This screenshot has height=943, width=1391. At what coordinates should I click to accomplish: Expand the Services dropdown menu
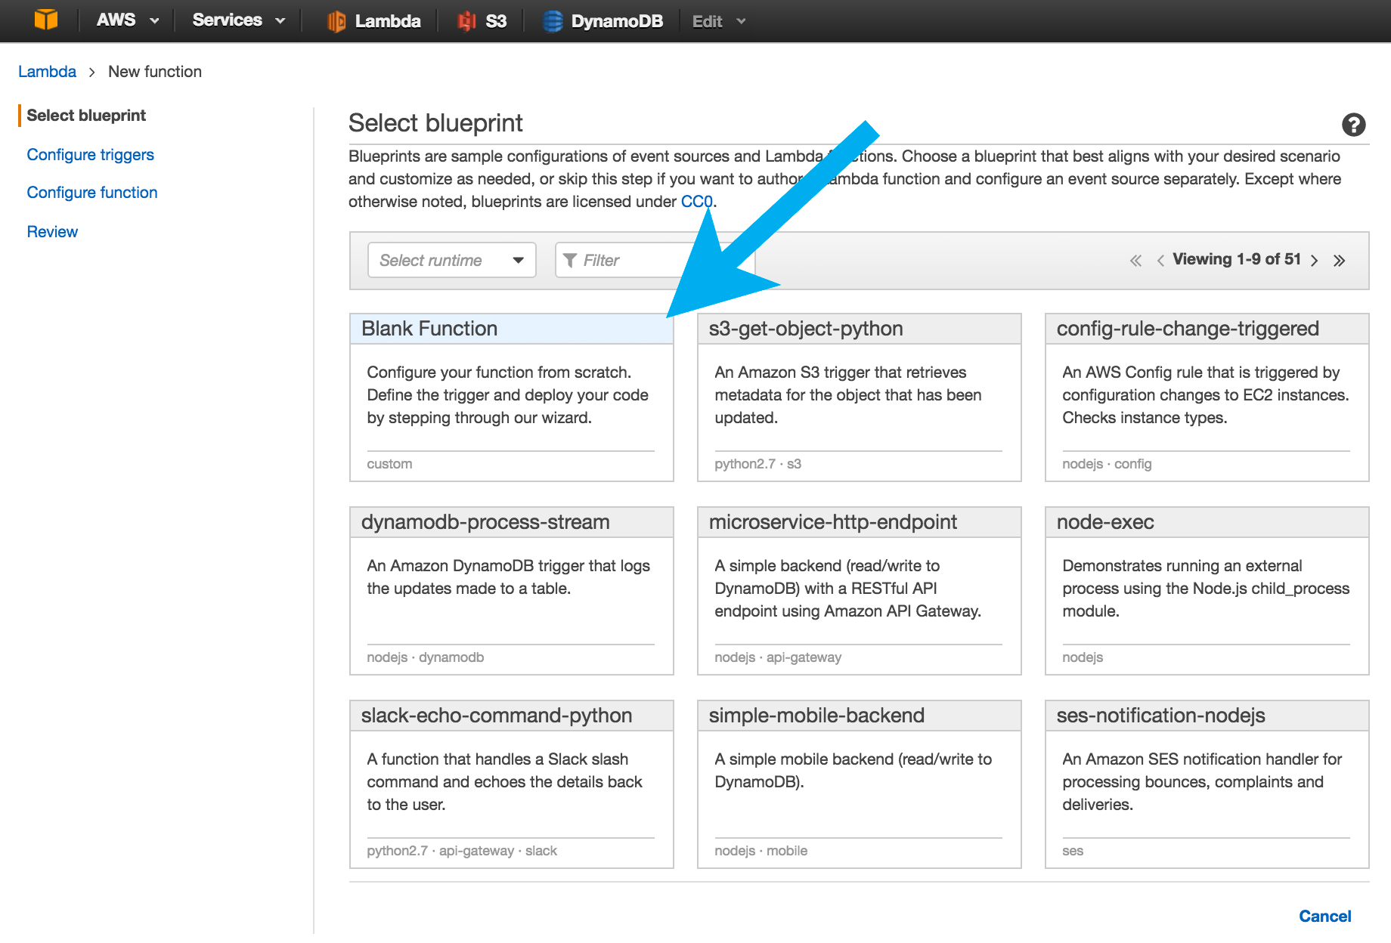coord(238,20)
